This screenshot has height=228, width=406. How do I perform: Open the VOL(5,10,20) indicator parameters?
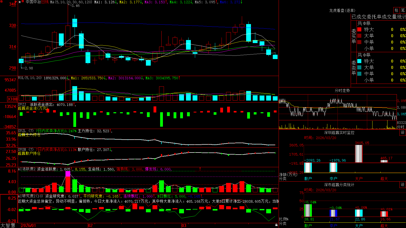point(30,78)
